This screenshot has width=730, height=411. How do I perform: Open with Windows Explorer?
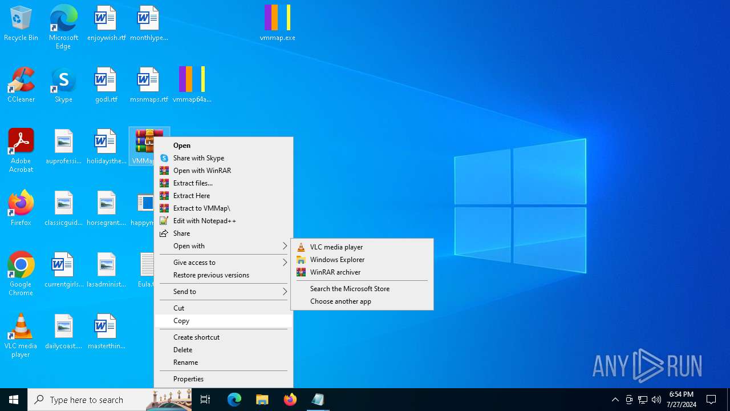362,260
